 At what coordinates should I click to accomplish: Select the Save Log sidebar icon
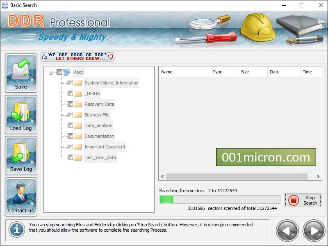(21, 155)
